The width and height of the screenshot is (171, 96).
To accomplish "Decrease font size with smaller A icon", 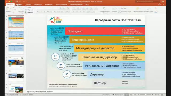I will coord(64,8).
